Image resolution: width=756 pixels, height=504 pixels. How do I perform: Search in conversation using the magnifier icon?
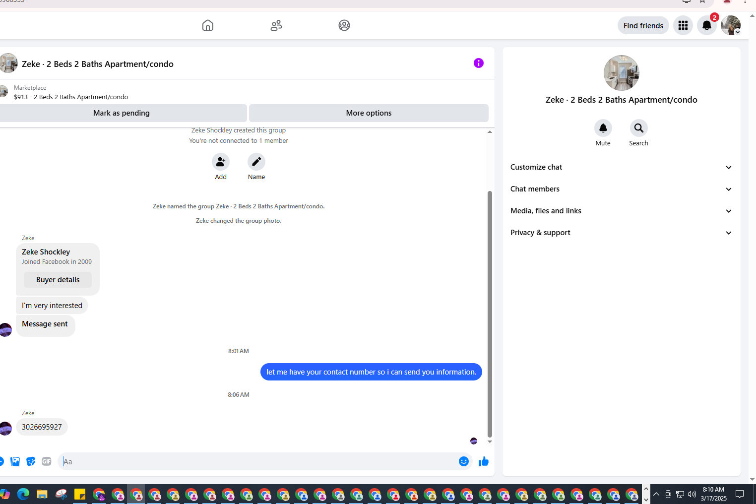[639, 128]
